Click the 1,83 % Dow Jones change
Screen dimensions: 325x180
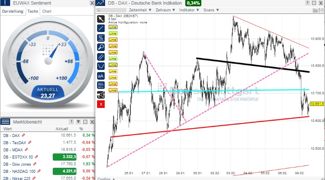[x=89, y=164]
